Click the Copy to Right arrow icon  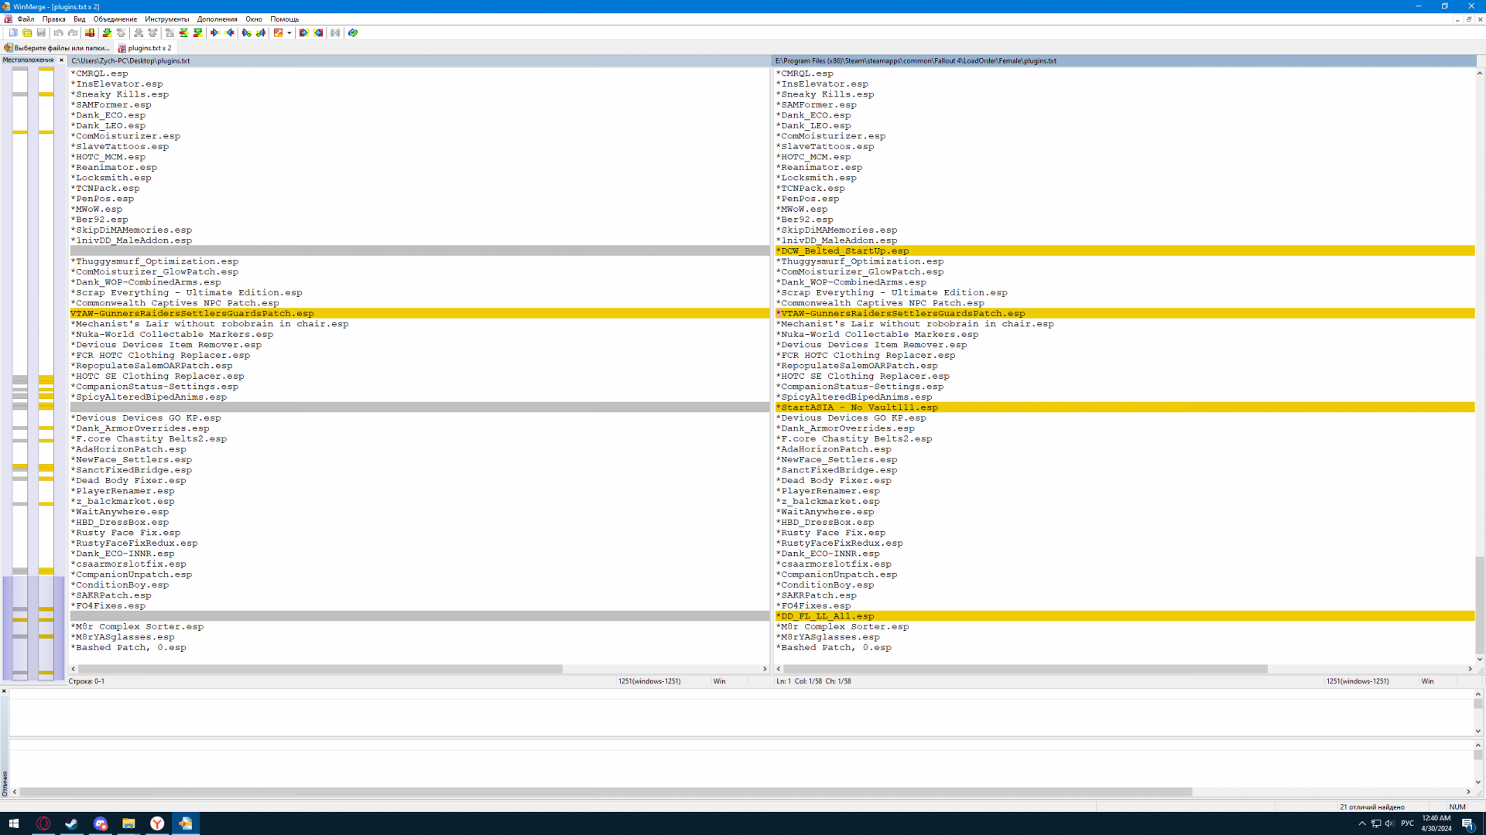tap(215, 32)
